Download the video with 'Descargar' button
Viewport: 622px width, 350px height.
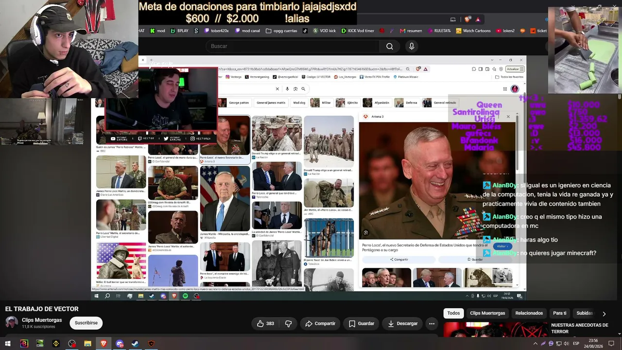pyautogui.click(x=403, y=323)
